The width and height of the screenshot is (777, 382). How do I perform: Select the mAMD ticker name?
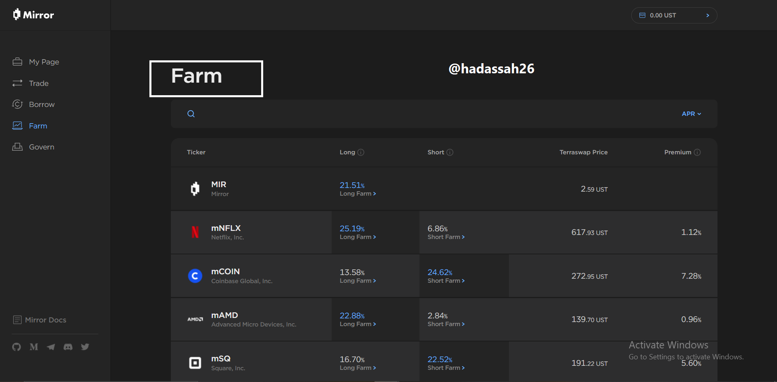pos(225,315)
